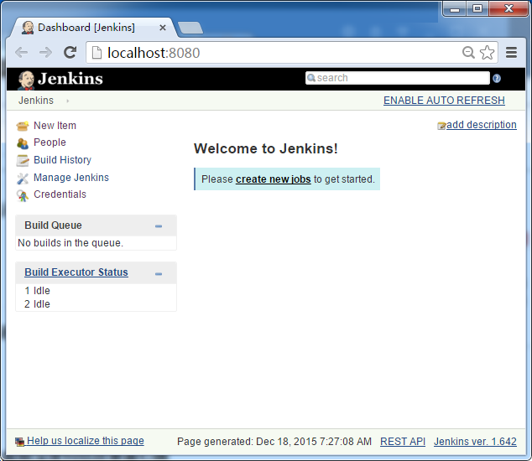Click the Jenkins breadcrumb link
532x461 pixels.
tap(36, 101)
